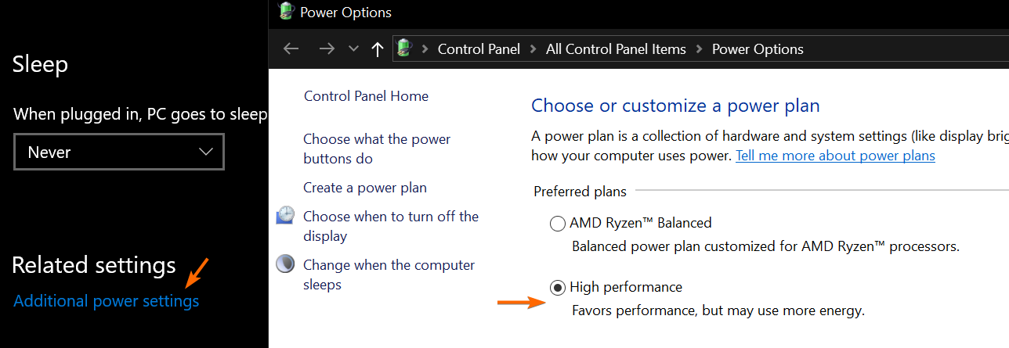Open Choose what the power buttons do

[x=377, y=149]
